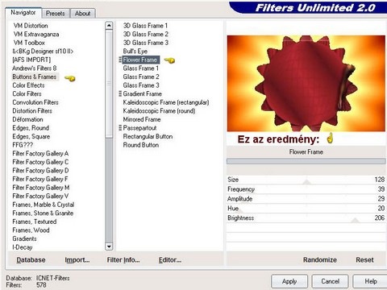The image size is (387, 290).
Task: Apply the Flower Frame filter
Action: click(x=289, y=281)
